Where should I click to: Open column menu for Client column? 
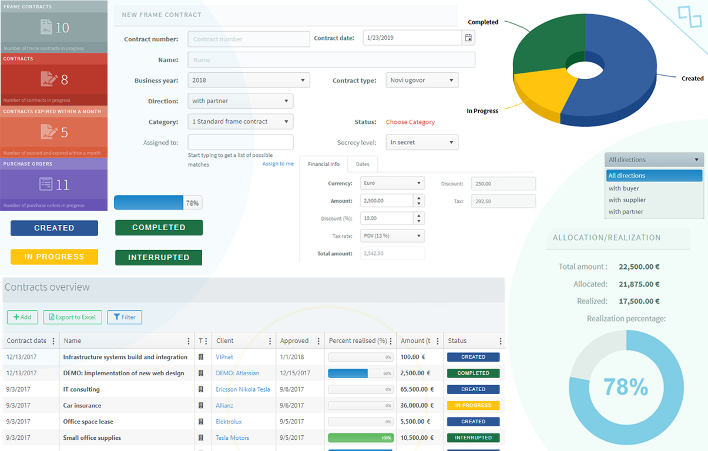point(270,341)
